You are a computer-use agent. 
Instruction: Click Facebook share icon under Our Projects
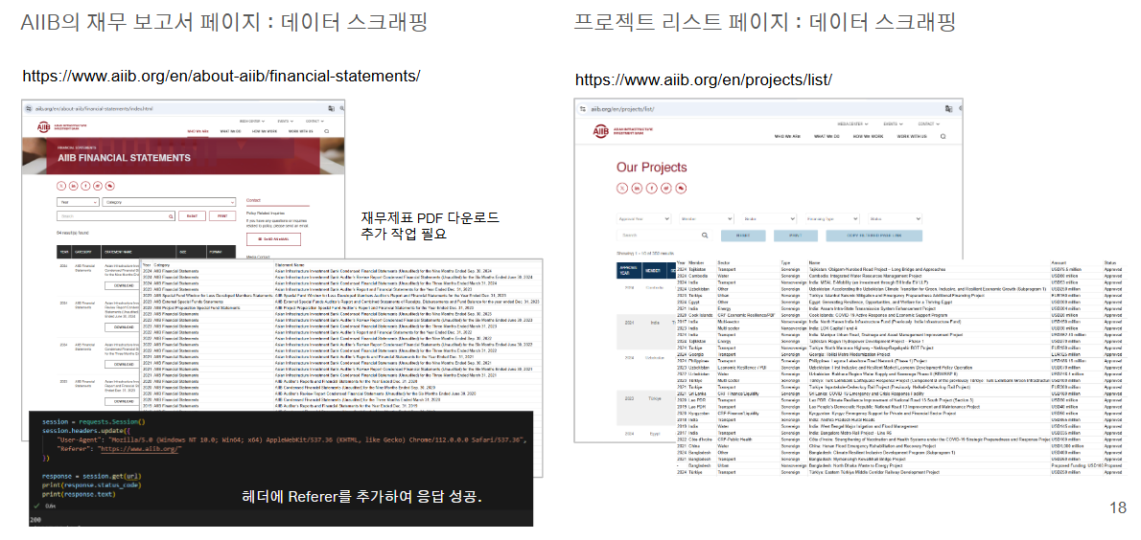click(652, 189)
